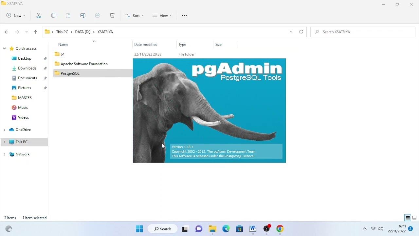Select Videos in the sidebar
The width and height of the screenshot is (419, 236).
pyautogui.click(x=23, y=117)
